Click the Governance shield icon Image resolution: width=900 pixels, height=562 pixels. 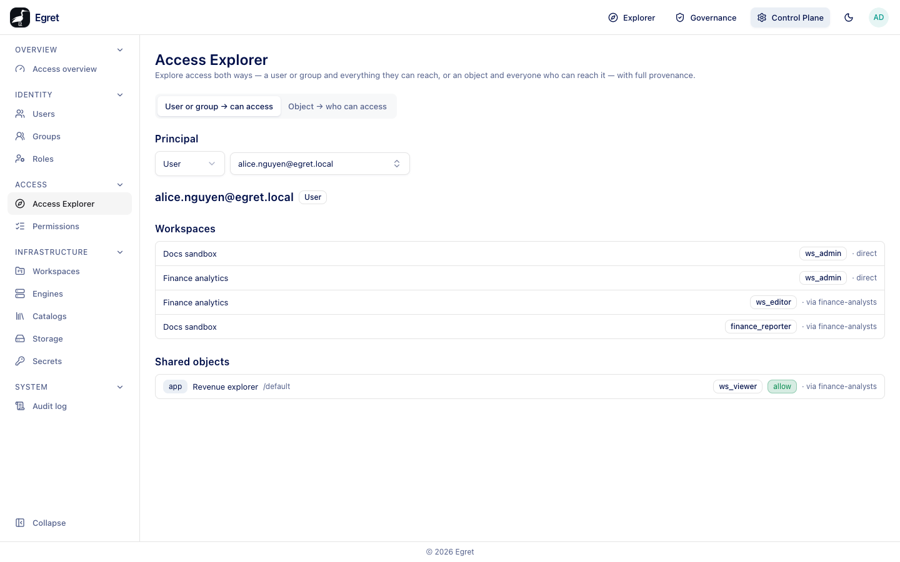click(x=680, y=17)
